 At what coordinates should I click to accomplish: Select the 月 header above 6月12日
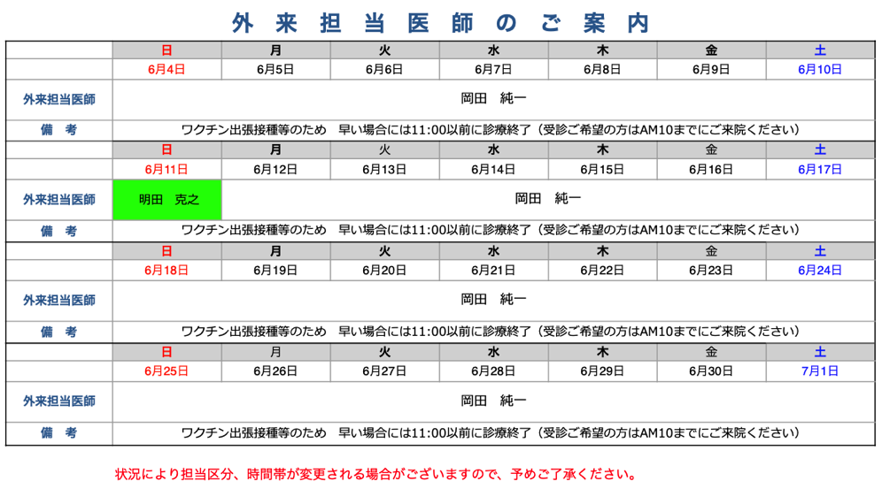pyautogui.click(x=275, y=150)
